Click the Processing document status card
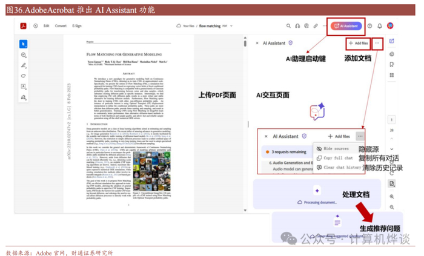This screenshot has height=256, width=424. [x=317, y=194]
